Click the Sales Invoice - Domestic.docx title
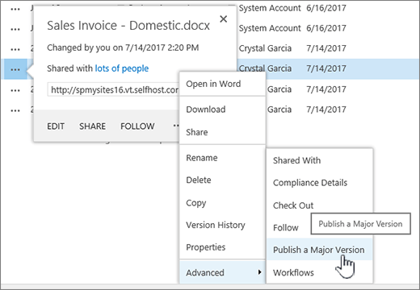 coord(128,26)
